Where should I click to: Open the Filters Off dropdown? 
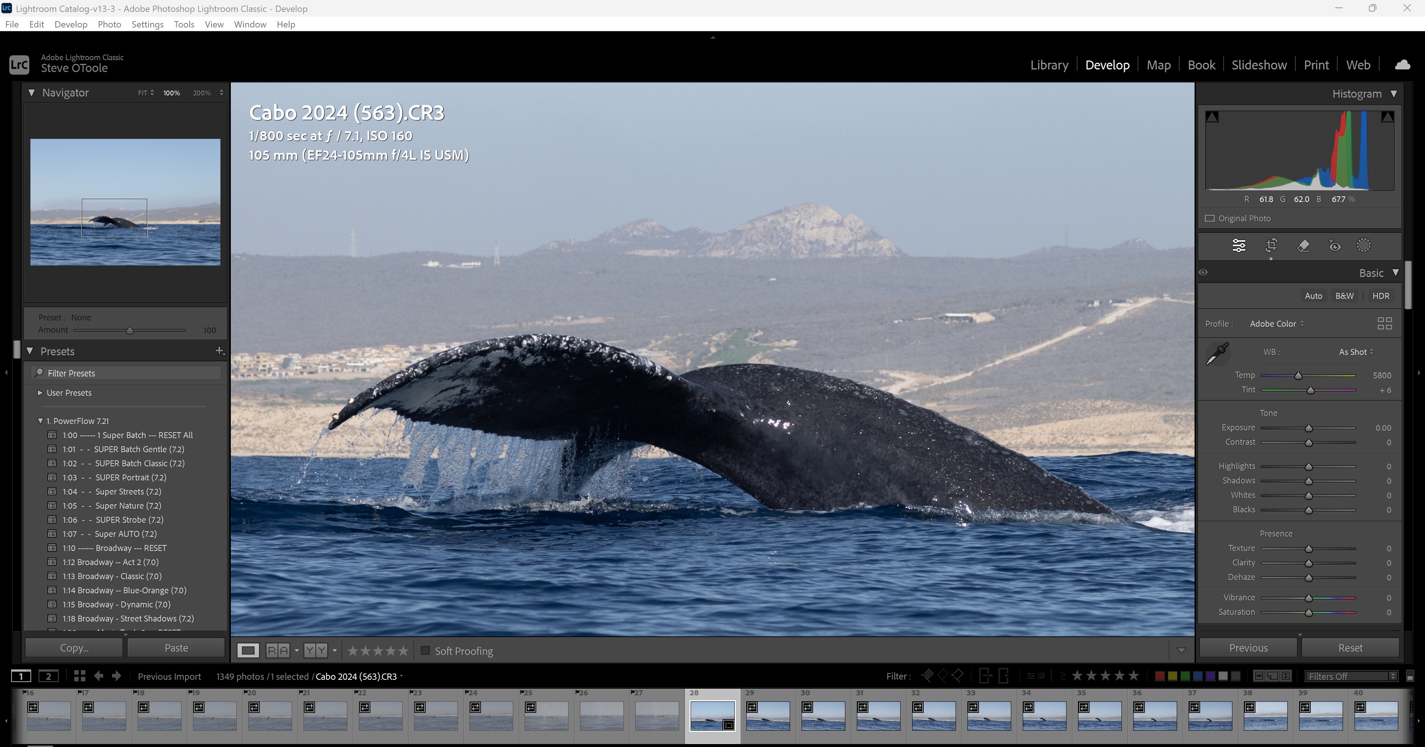(1350, 676)
